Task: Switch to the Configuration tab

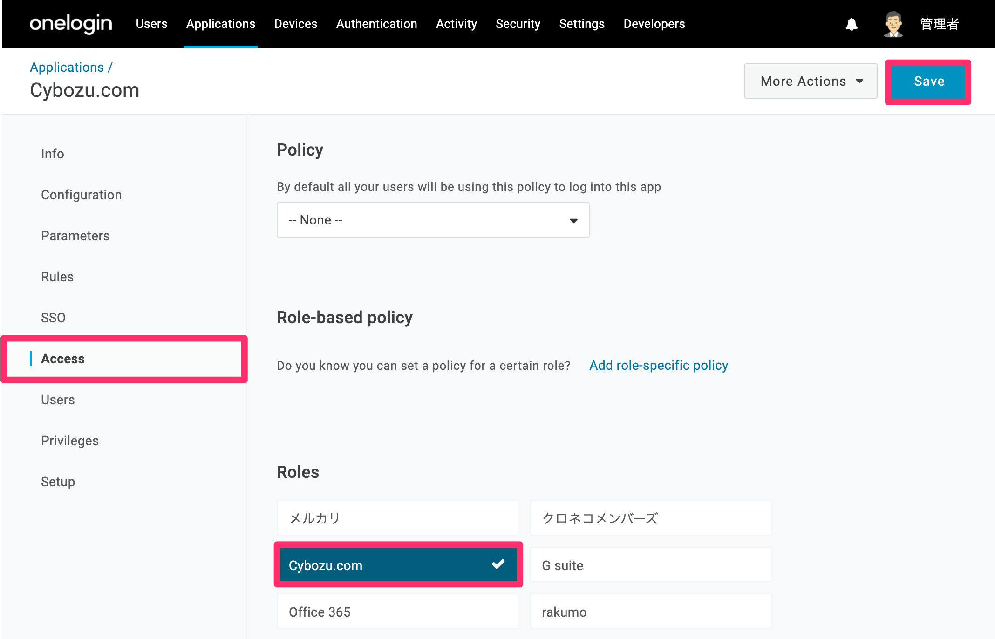Action: [x=82, y=195]
